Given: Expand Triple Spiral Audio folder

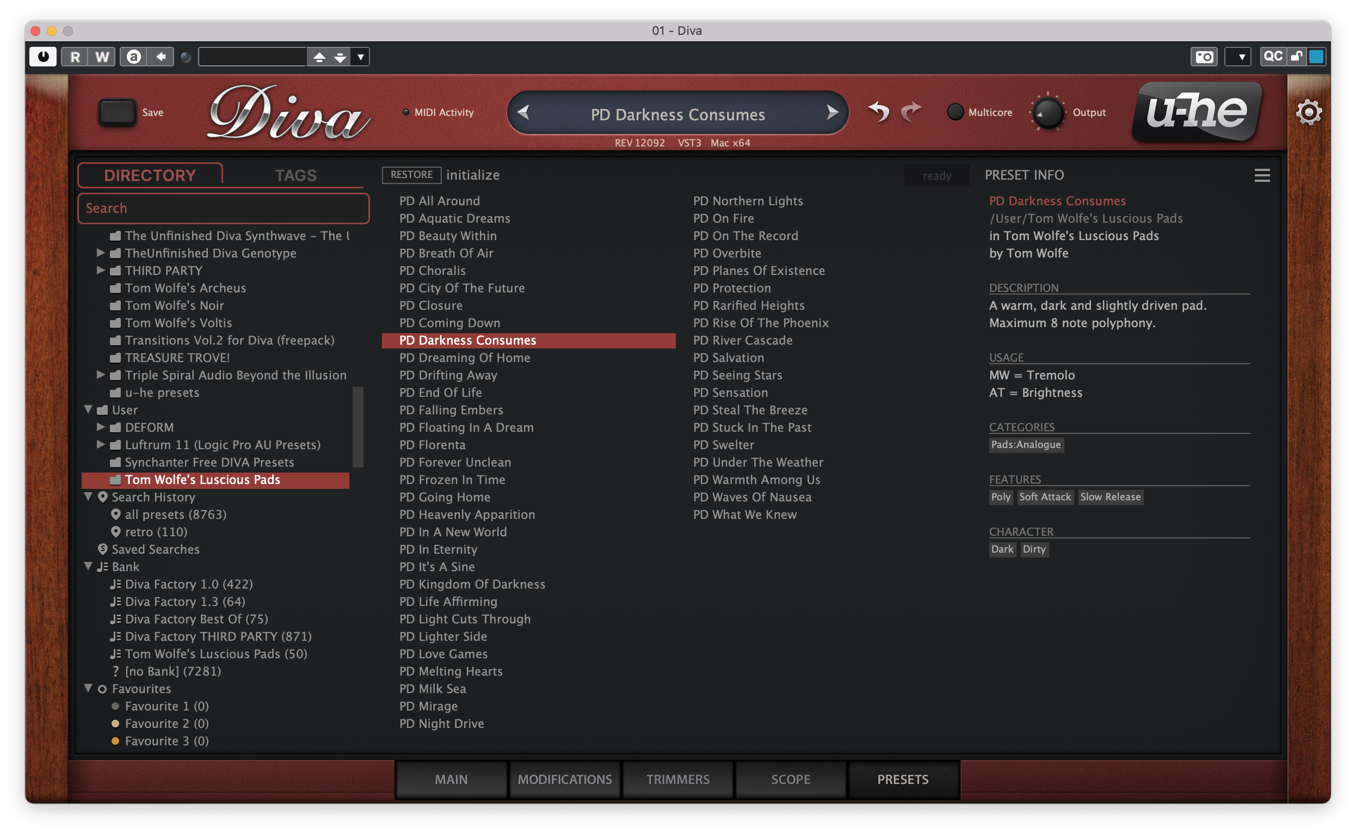Looking at the screenshot, I should coord(101,375).
